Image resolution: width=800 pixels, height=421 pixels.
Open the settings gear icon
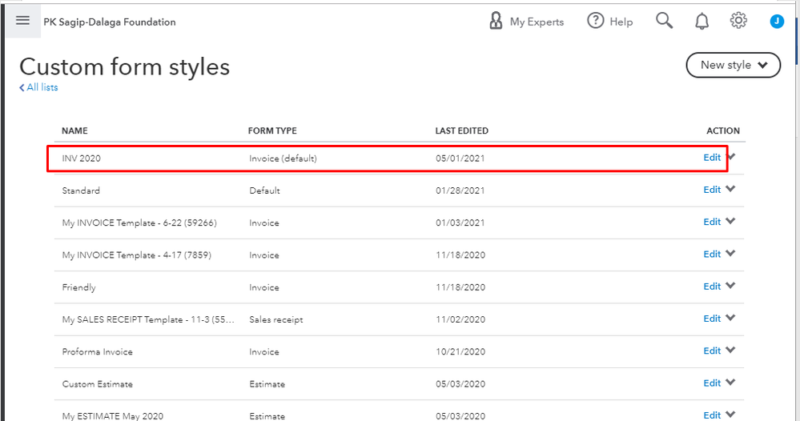(738, 21)
